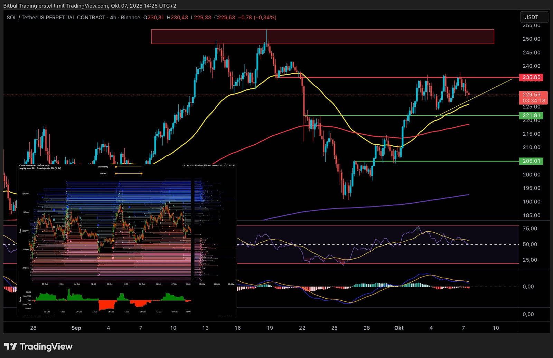Click the Δoi/vol slider right handle
Screen dimensions: 553x358
tap(141, 173)
